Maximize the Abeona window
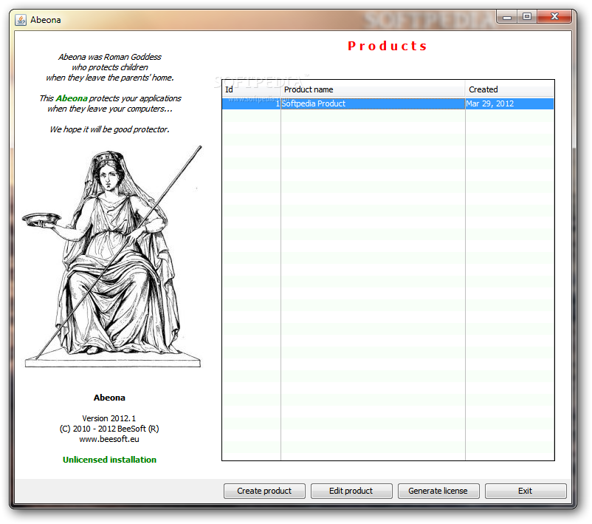 [x=527, y=17]
